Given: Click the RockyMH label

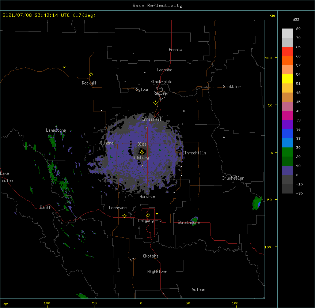Looking at the screenshot, I should coord(90,83).
